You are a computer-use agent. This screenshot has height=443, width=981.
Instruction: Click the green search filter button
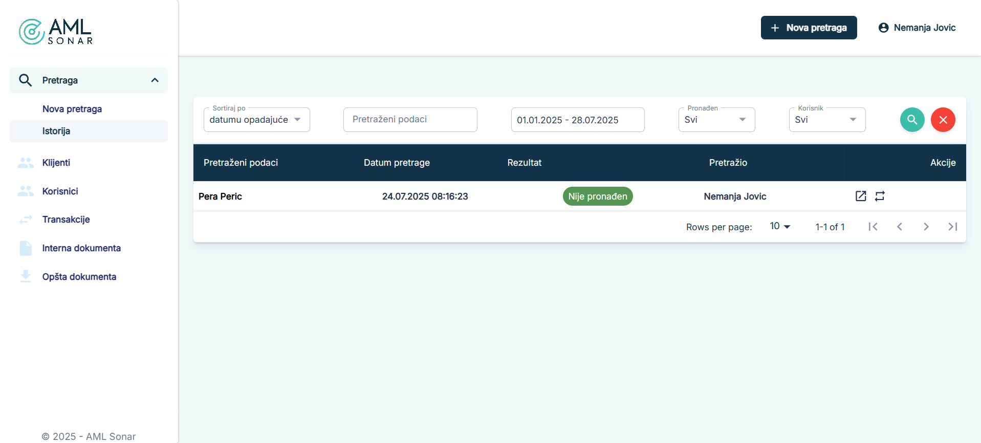pyautogui.click(x=912, y=120)
